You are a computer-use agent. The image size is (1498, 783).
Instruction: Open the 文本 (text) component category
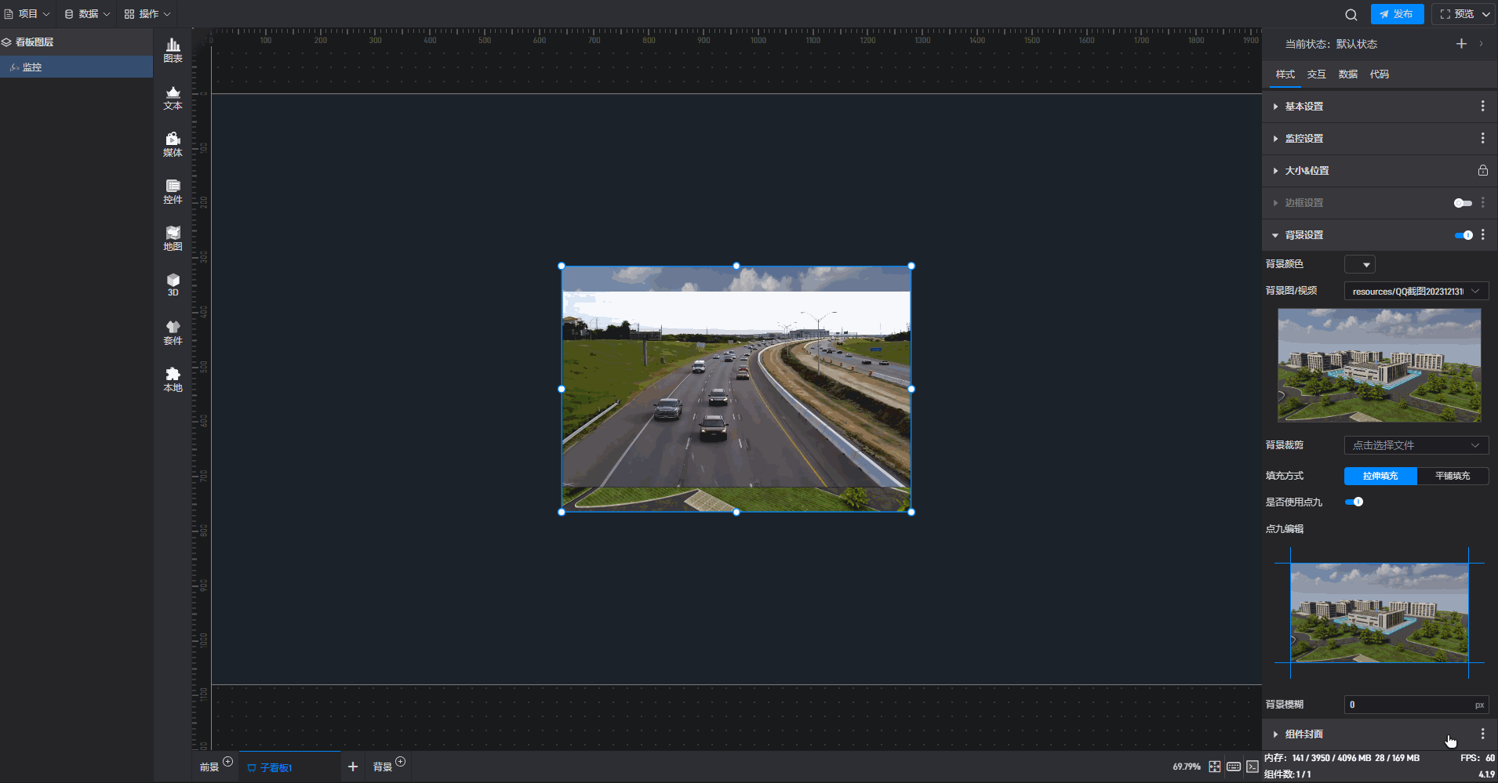173,97
